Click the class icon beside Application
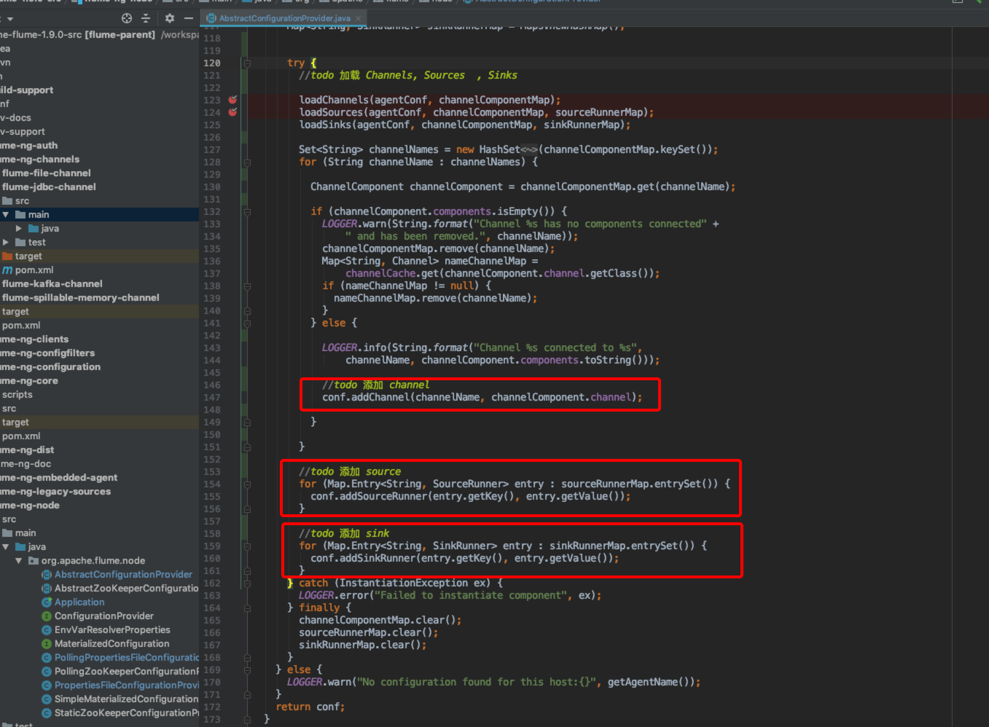Screen dimensions: 989x727 click(47, 602)
